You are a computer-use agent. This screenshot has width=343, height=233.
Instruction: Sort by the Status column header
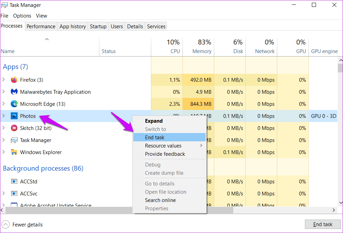125,47
